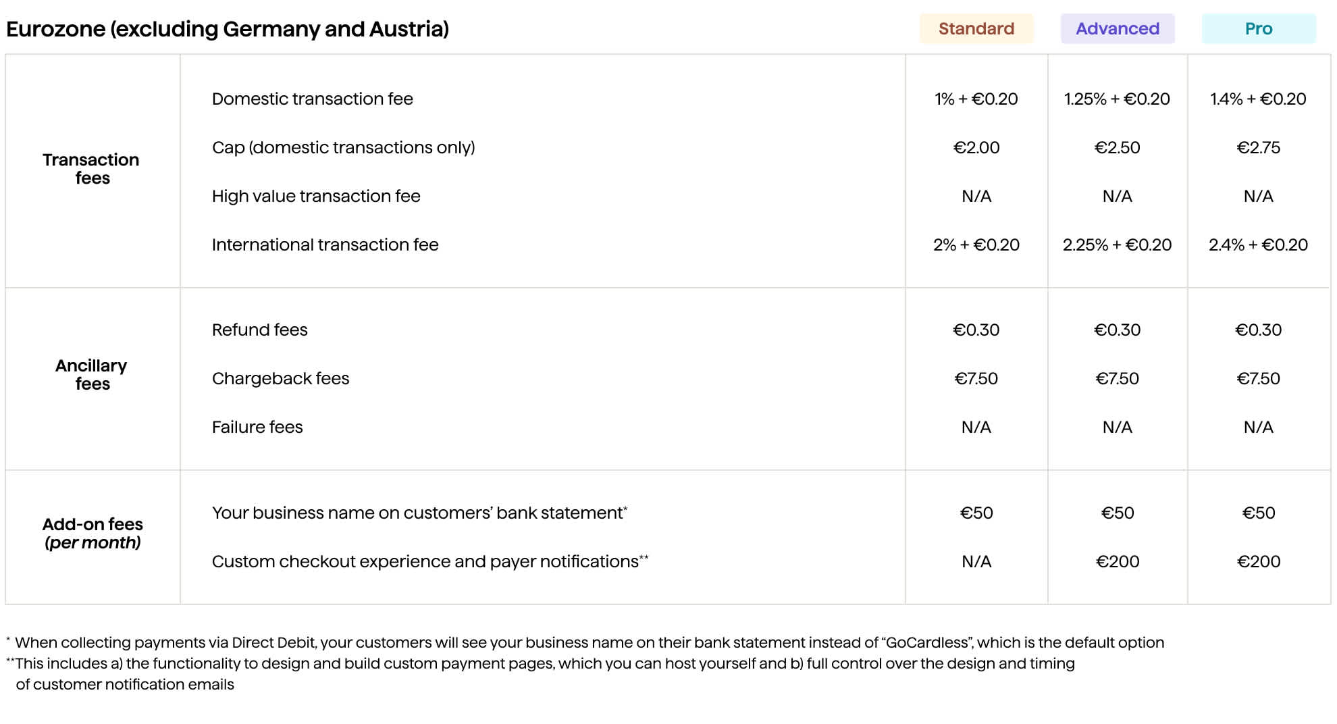Viewport: 1337px width, 724px height.
Task: Click the Direct Debit footnote text
Action: (589, 642)
